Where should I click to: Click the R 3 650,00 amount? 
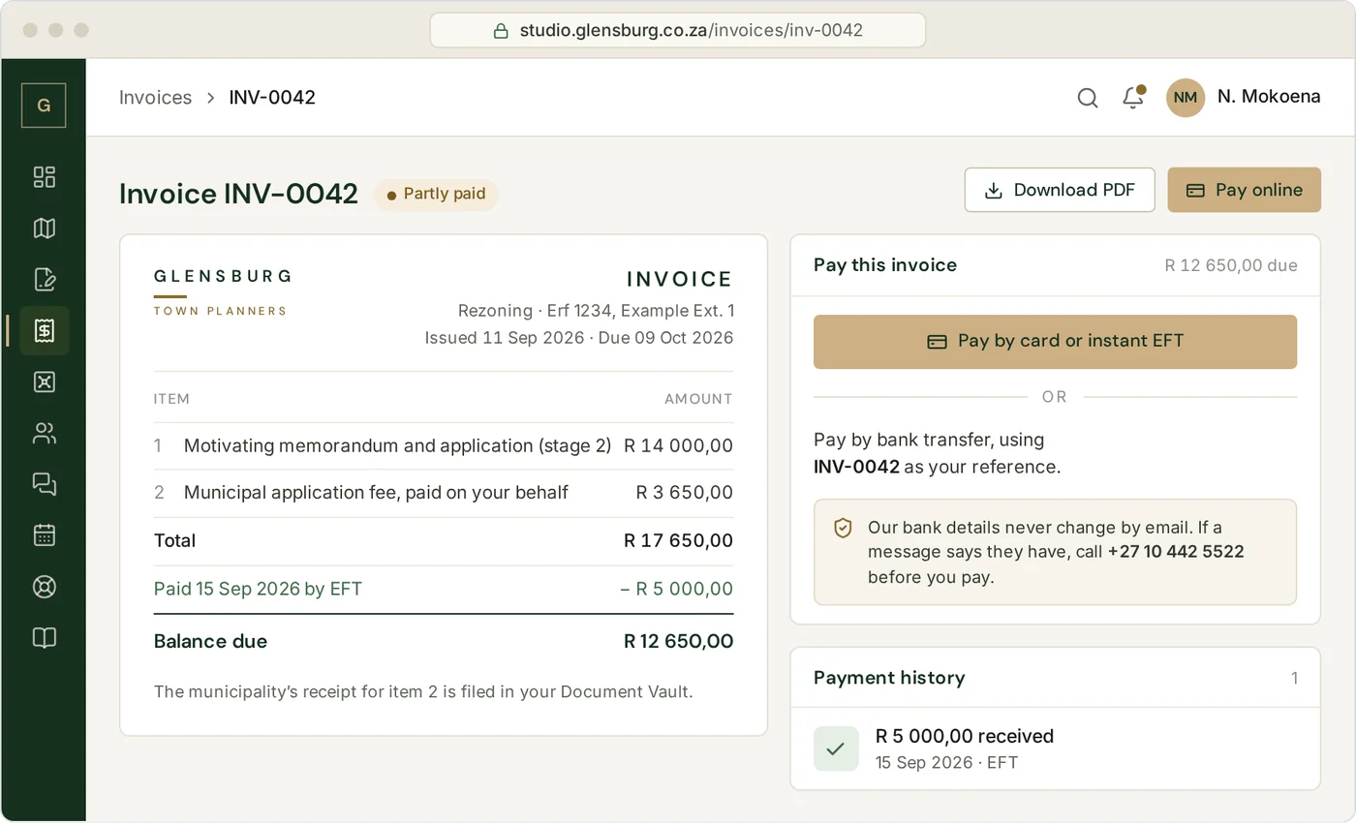tap(685, 493)
